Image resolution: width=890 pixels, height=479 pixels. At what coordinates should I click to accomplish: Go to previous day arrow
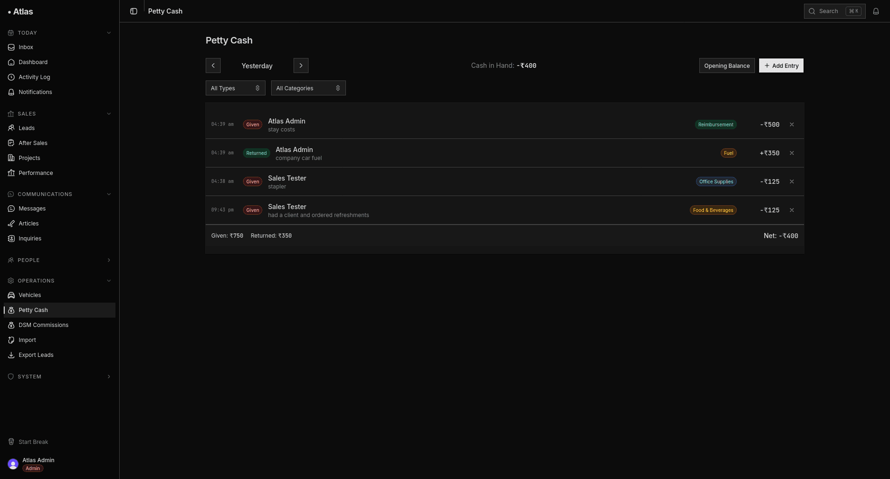pyautogui.click(x=213, y=65)
